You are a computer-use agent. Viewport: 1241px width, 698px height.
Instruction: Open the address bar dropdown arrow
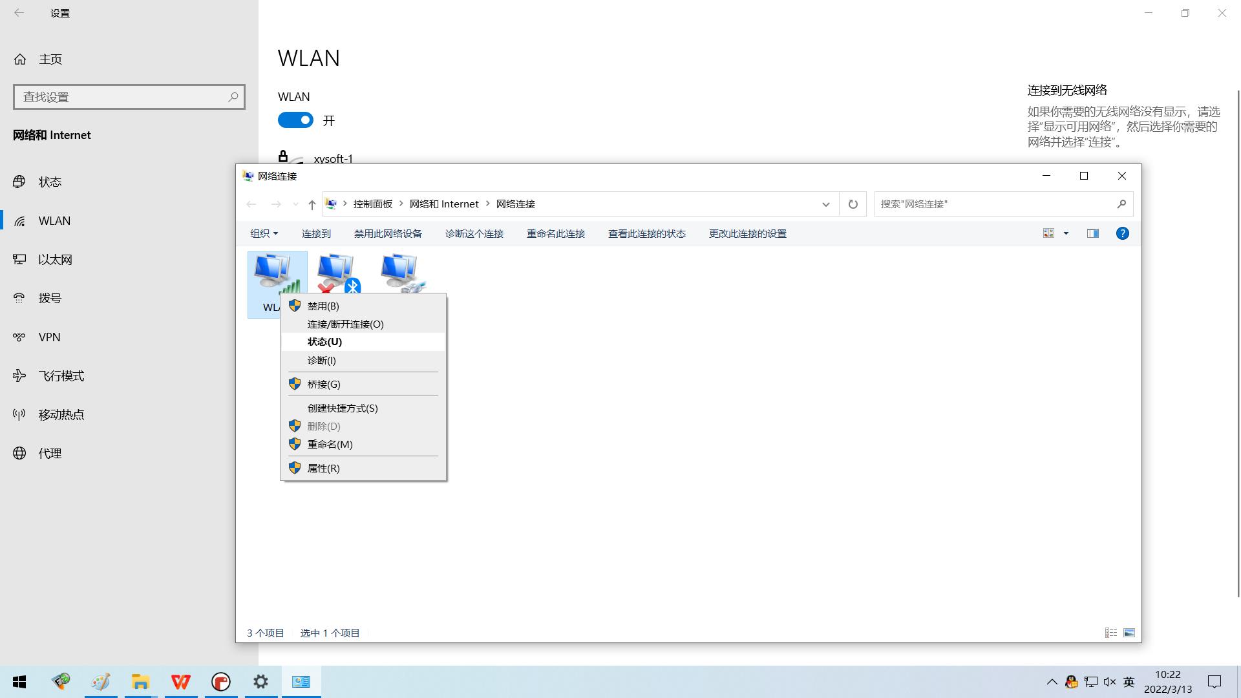(825, 204)
